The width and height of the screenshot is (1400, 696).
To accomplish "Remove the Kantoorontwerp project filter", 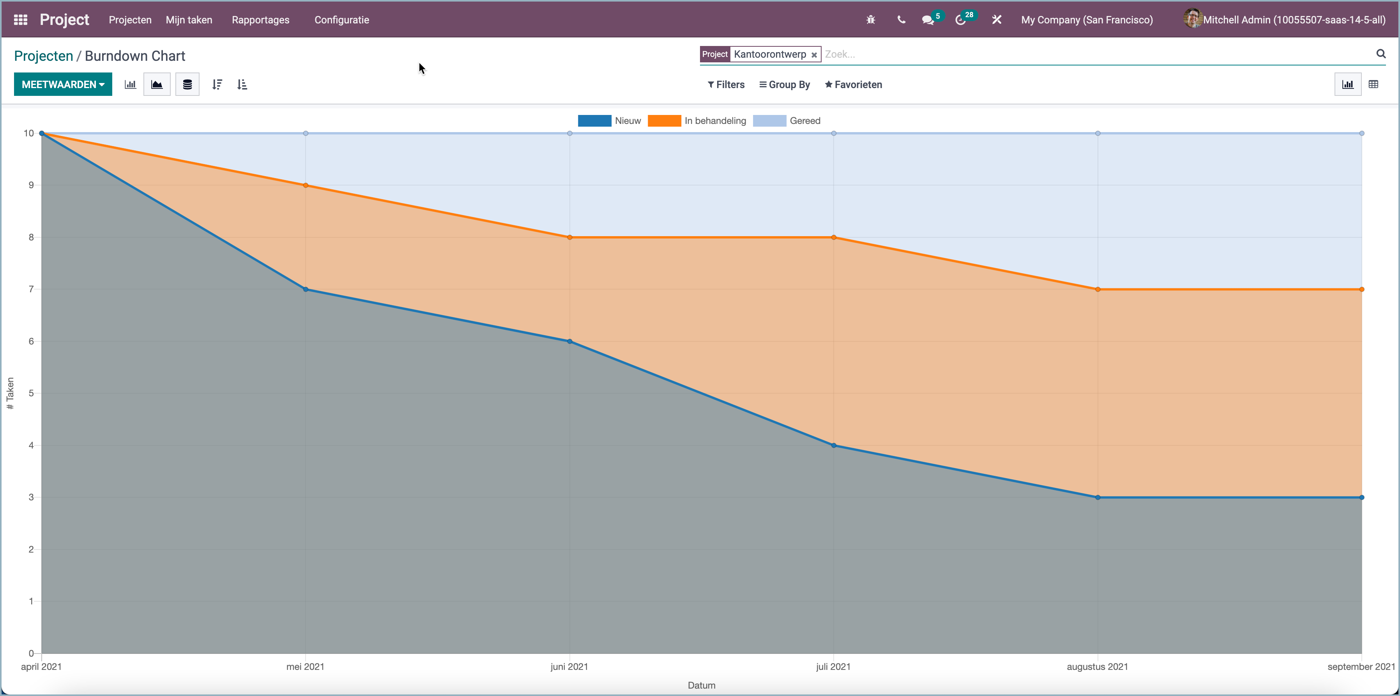I will tap(813, 54).
